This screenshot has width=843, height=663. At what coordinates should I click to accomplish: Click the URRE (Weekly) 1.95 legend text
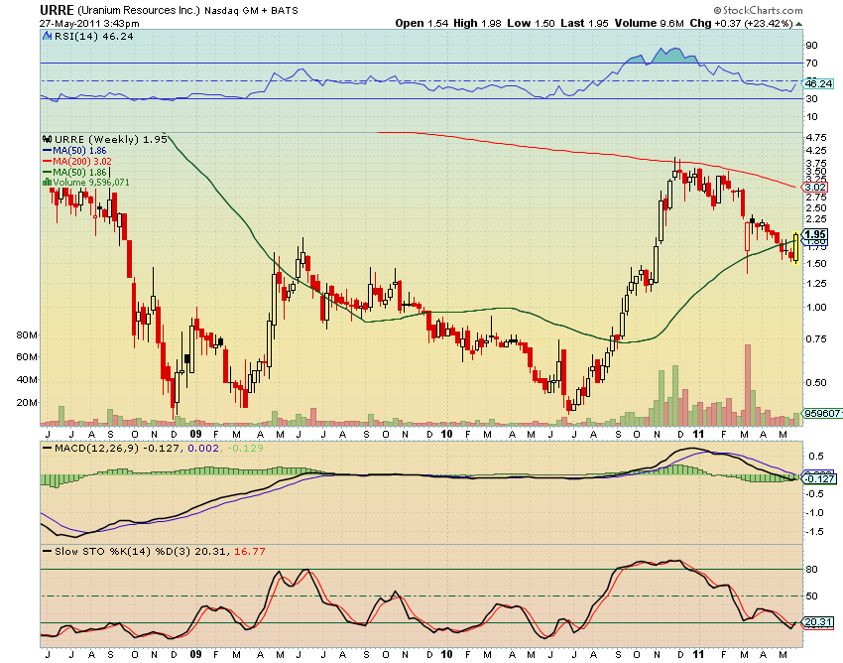click(111, 139)
